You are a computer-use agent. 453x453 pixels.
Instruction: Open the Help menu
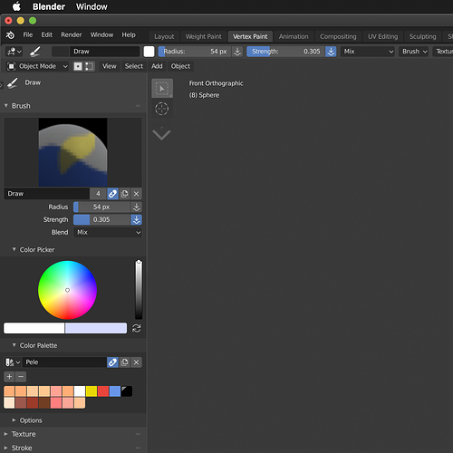(x=129, y=35)
